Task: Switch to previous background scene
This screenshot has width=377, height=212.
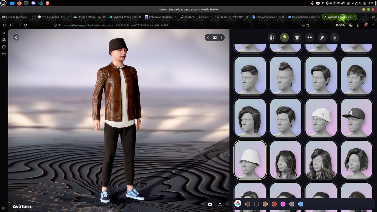Action: 208,37
